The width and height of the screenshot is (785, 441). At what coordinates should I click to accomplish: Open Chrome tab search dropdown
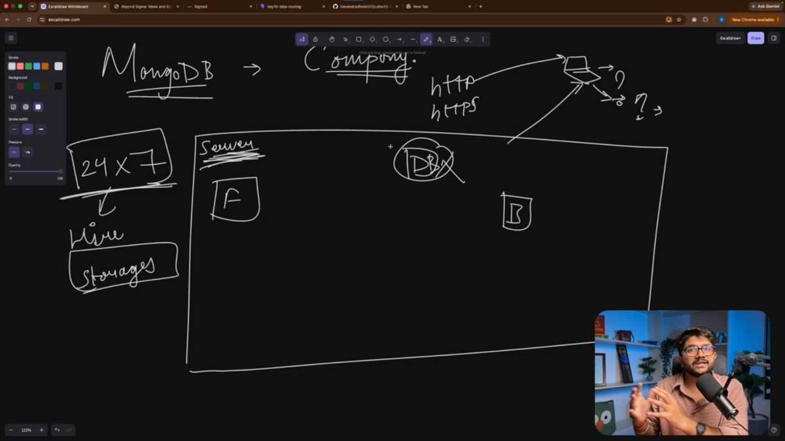32,6
